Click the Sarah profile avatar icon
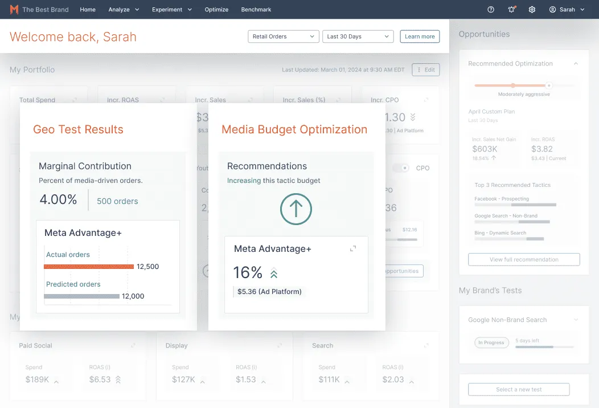599x408 pixels. tap(552, 9)
